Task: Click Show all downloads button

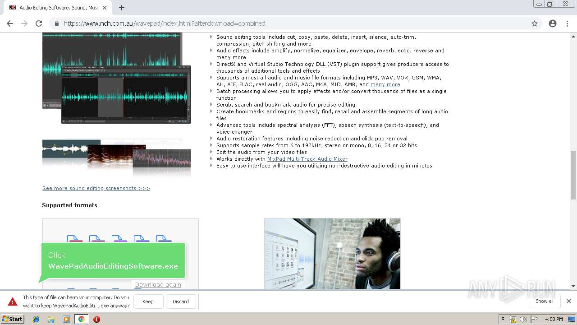Action: (544, 301)
